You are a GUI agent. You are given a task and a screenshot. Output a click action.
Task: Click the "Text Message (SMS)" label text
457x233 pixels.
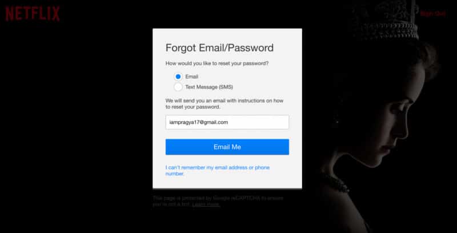209,87
